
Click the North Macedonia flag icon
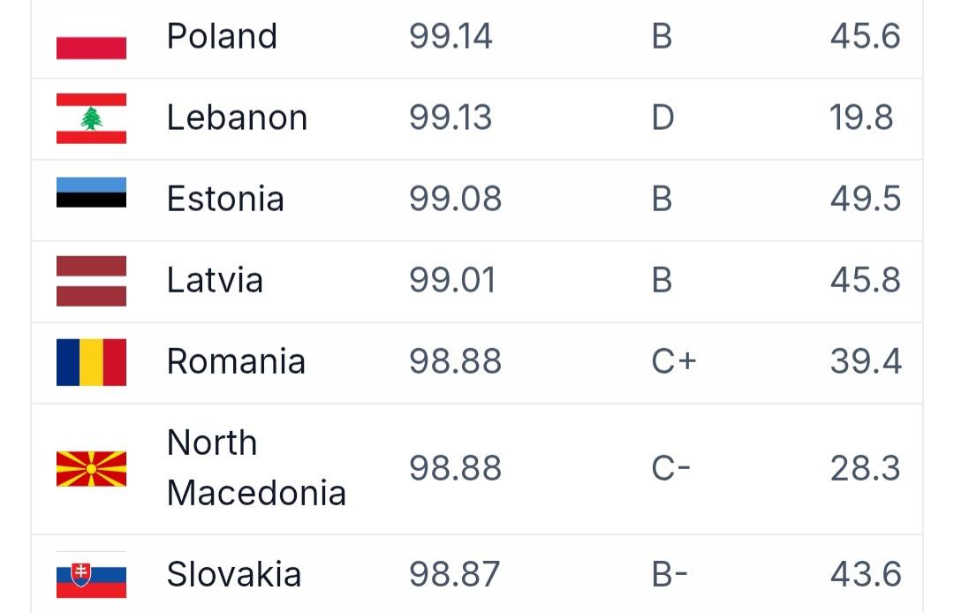[x=91, y=469]
